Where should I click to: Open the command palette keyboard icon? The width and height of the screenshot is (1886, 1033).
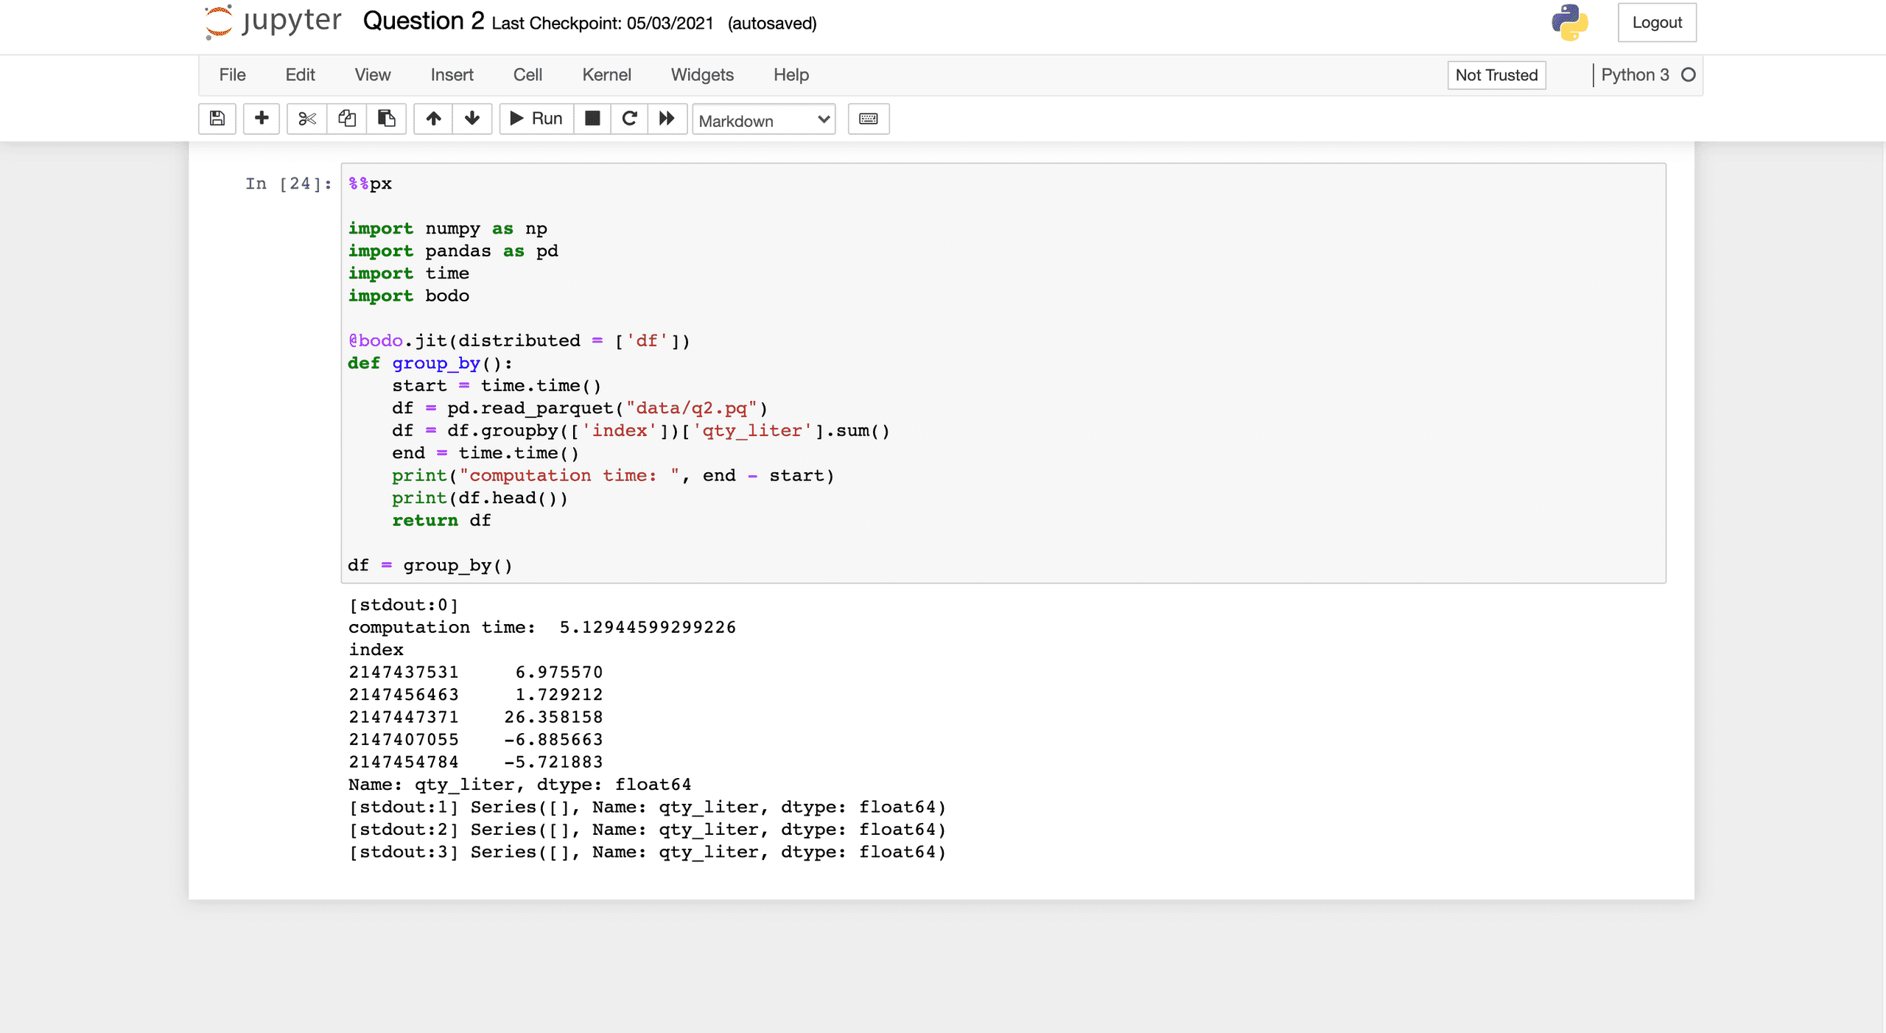(869, 119)
